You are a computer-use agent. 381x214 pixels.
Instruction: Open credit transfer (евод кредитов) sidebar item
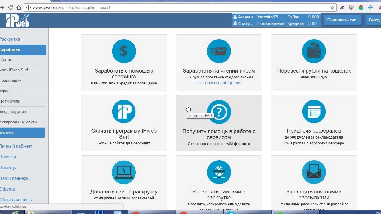point(13,111)
